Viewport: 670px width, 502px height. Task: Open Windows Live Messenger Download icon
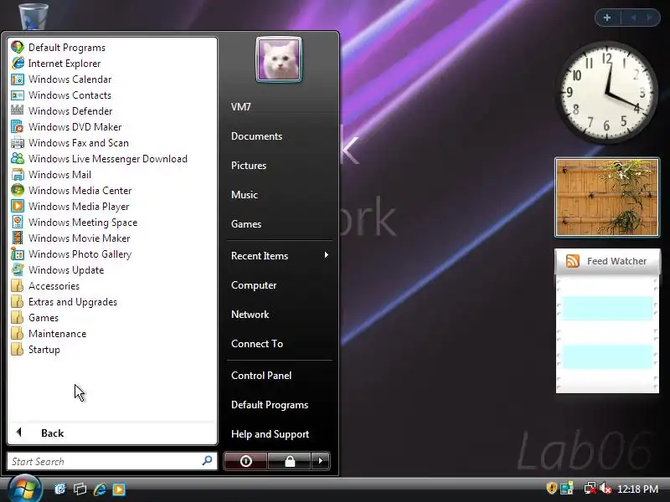pyautogui.click(x=18, y=159)
